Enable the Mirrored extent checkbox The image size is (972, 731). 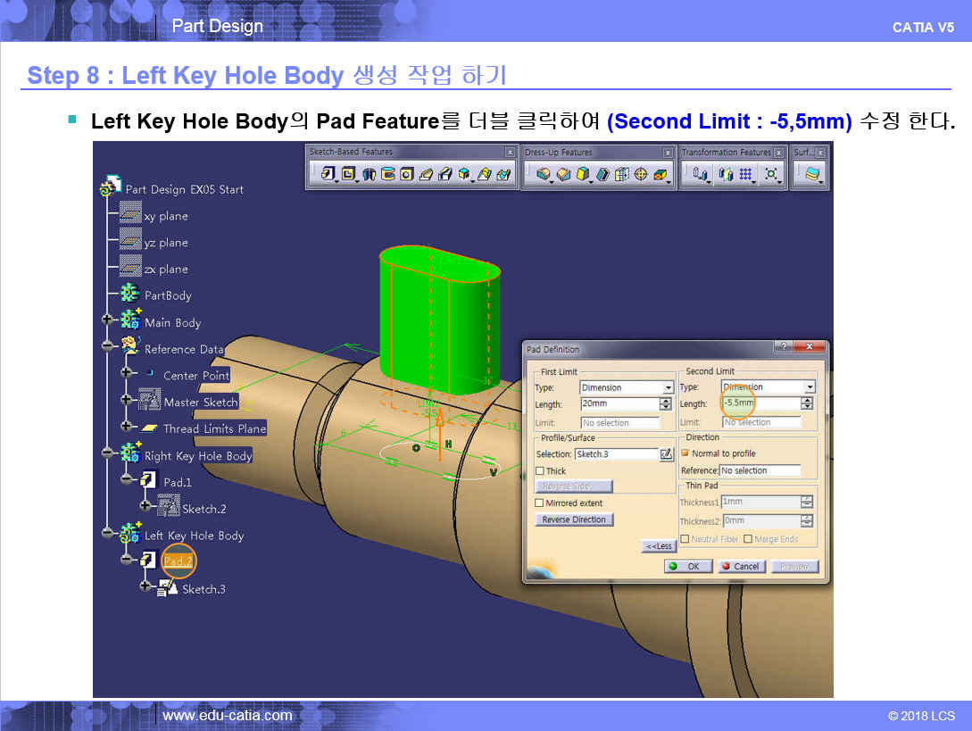pos(539,503)
